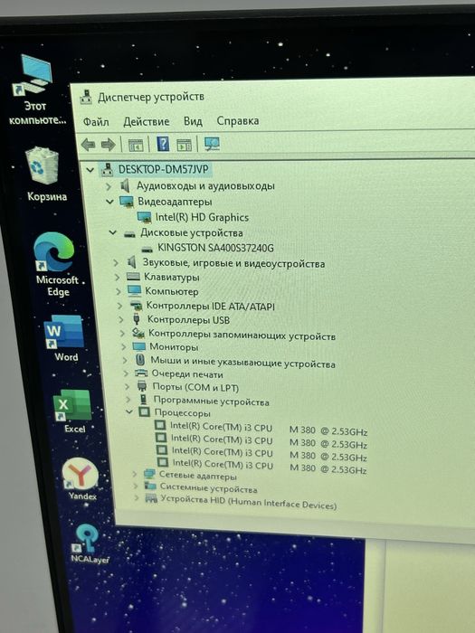Screen dimensions: 475x633
Task: Expand the Клавиатуры category
Action: coord(117,278)
